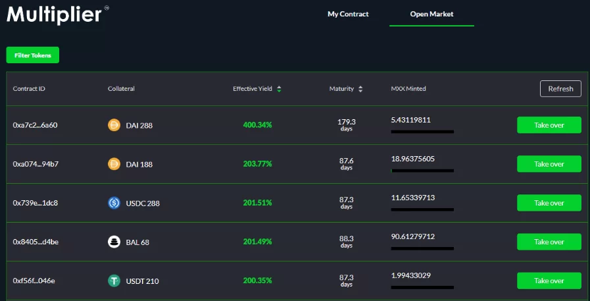Take over the BAL 68 contract
The width and height of the screenshot is (590, 301).
coord(549,242)
